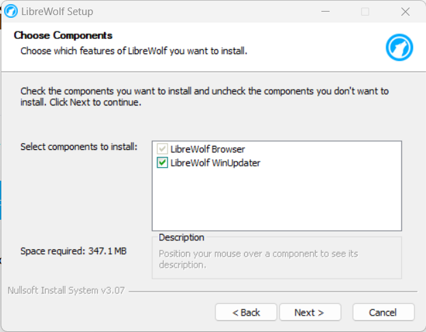Cancel the LibreWolf installation
Viewport: 426px width, 332px height.
coord(383,312)
